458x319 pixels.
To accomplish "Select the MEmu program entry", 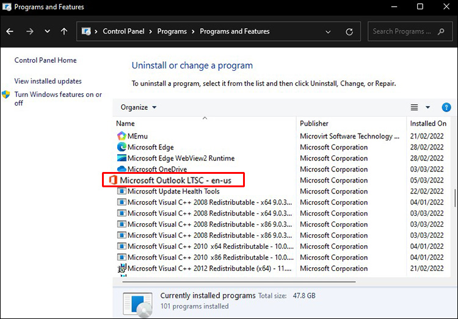I will [137, 136].
